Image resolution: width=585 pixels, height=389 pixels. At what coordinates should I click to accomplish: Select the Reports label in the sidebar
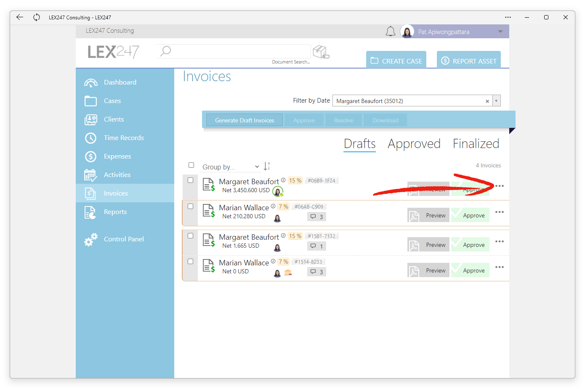click(x=115, y=212)
